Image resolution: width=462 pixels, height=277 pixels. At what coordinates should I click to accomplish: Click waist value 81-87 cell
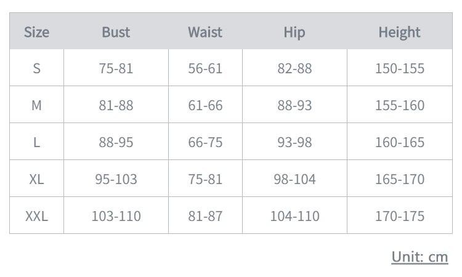[205, 215]
